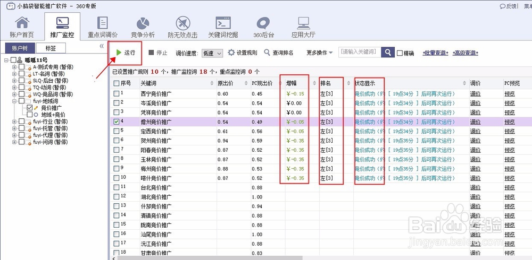The width and height of the screenshot is (532, 260).
Task: Open 反馈 feedback speech bubble
Action: click(x=508, y=6)
